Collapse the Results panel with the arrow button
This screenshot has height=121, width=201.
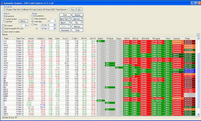pos(198,35)
